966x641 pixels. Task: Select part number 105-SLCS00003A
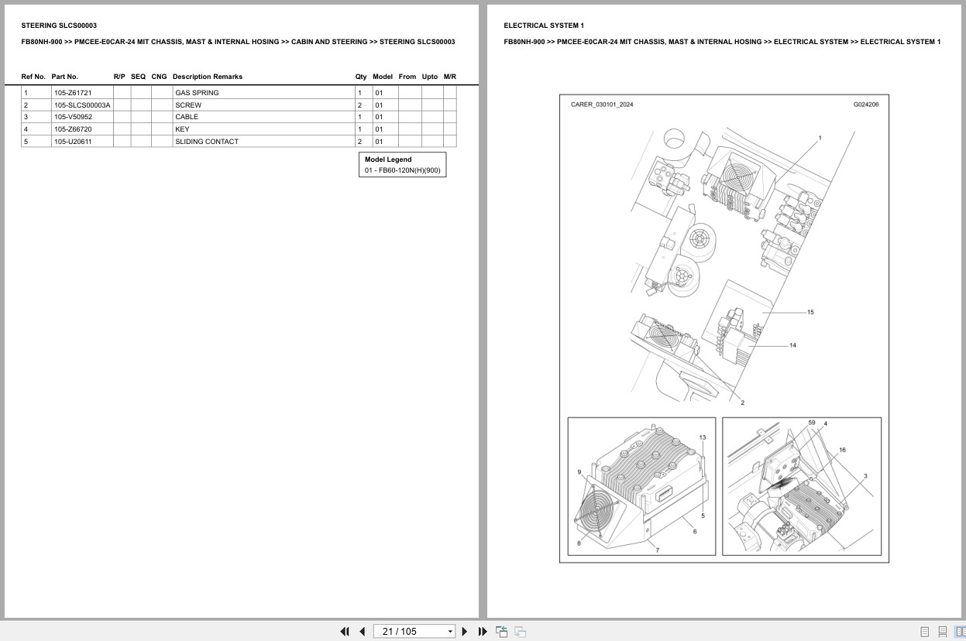[82, 105]
